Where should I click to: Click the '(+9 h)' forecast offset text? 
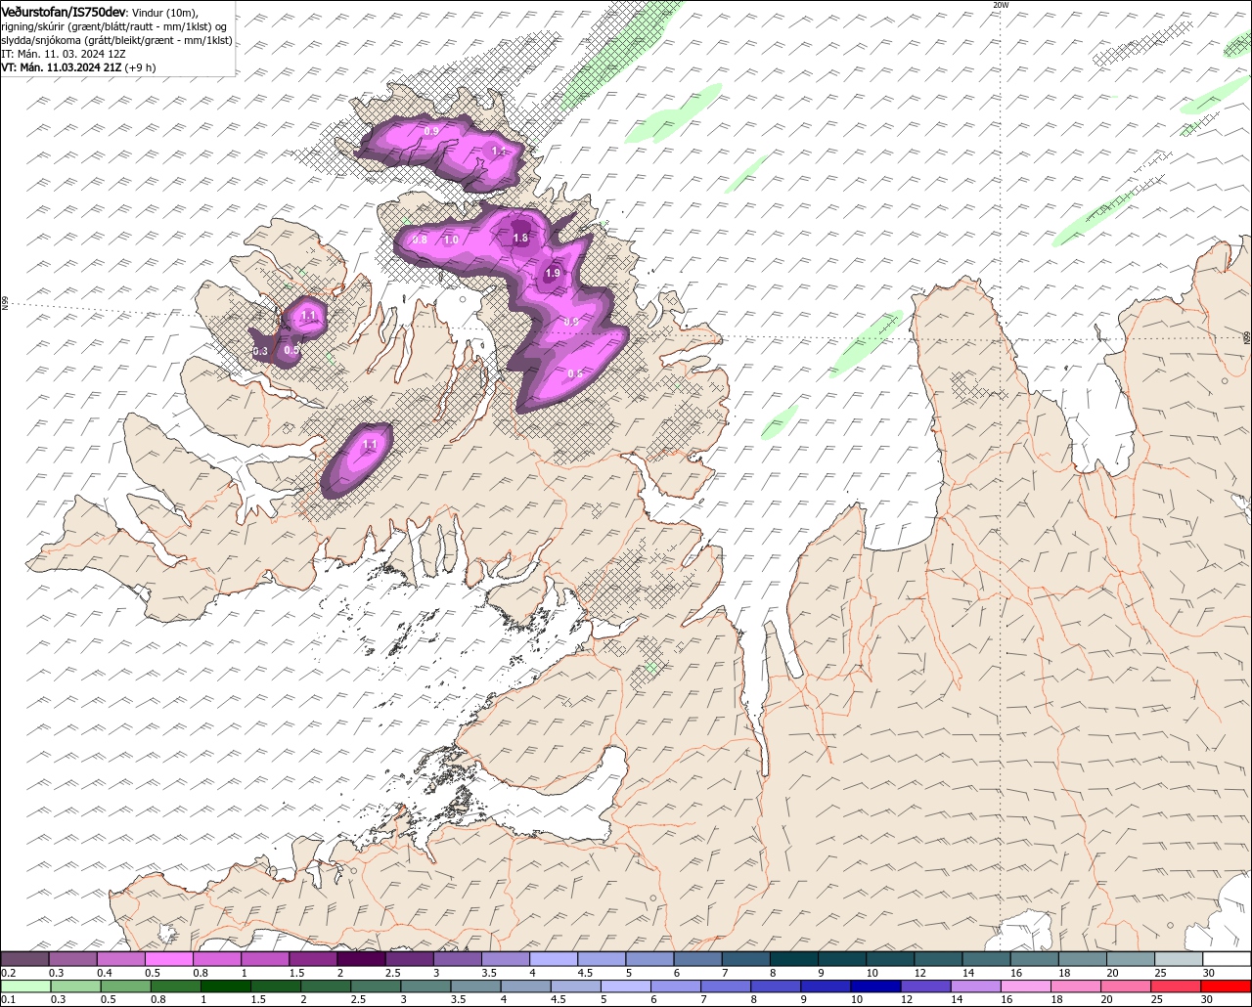pyautogui.click(x=141, y=67)
